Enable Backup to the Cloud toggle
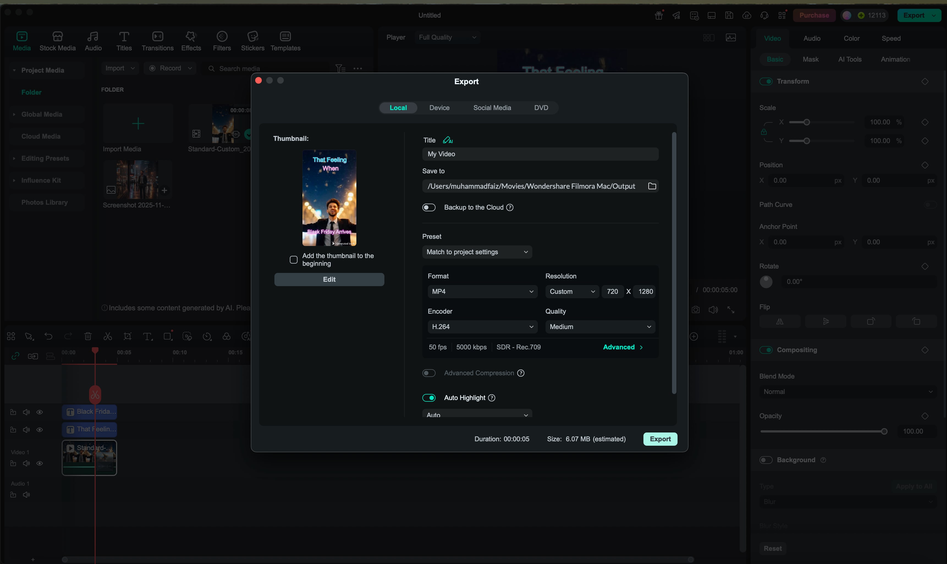The width and height of the screenshot is (947, 564). pos(429,207)
